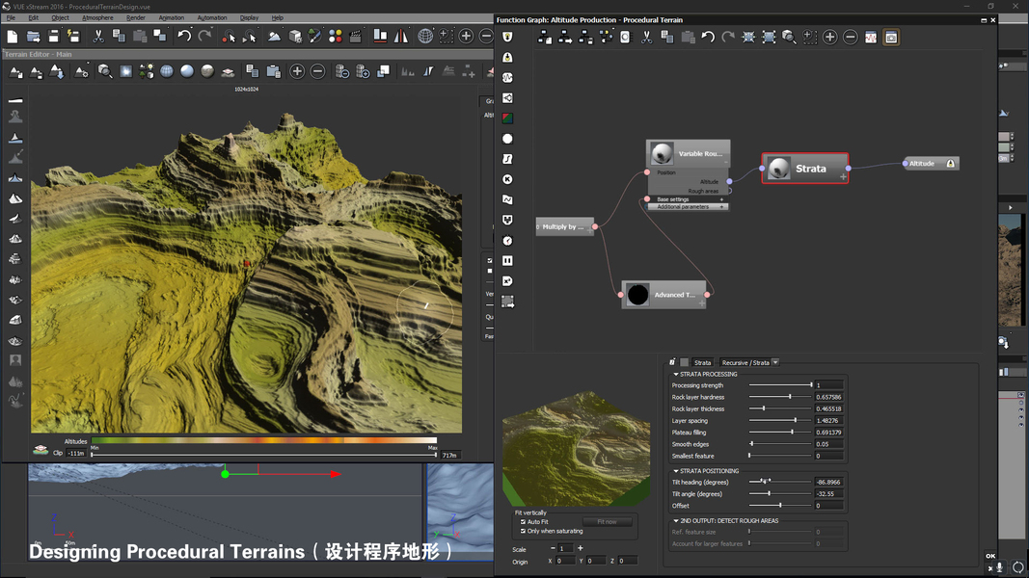Click the zoom-in plus icon in Function Graph toolbar

(x=829, y=38)
